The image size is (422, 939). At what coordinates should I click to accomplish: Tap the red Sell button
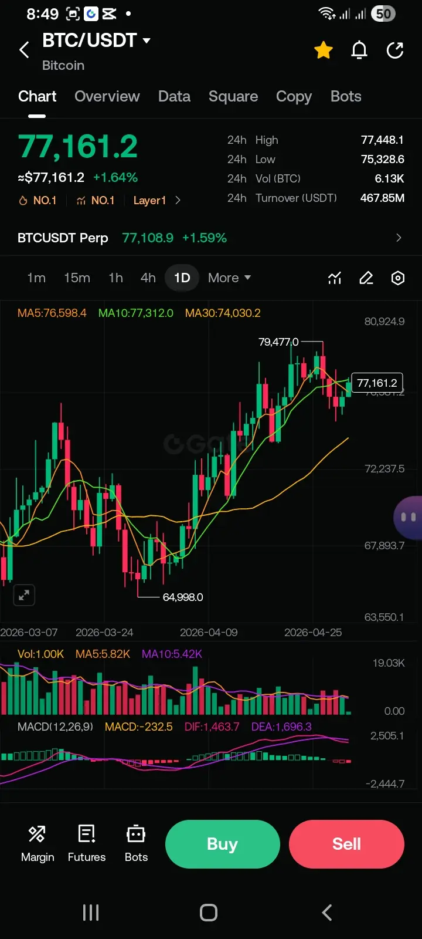[x=346, y=844]
